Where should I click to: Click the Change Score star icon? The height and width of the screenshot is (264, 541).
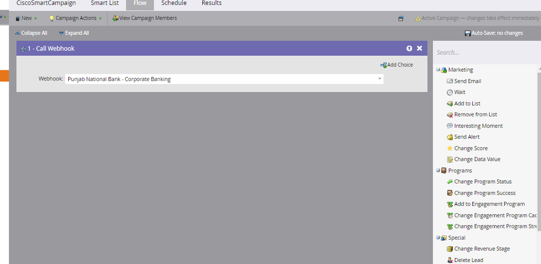tap(449, 148)
